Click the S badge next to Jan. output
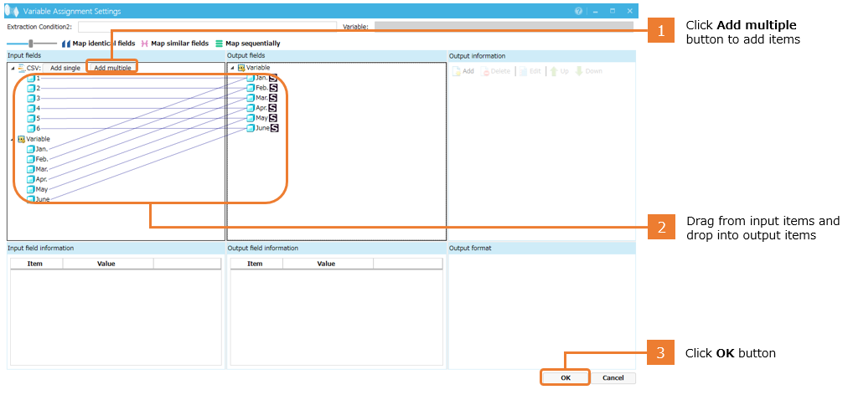The image size is (848, 395). pyautogui.click(x=273, y=78)
